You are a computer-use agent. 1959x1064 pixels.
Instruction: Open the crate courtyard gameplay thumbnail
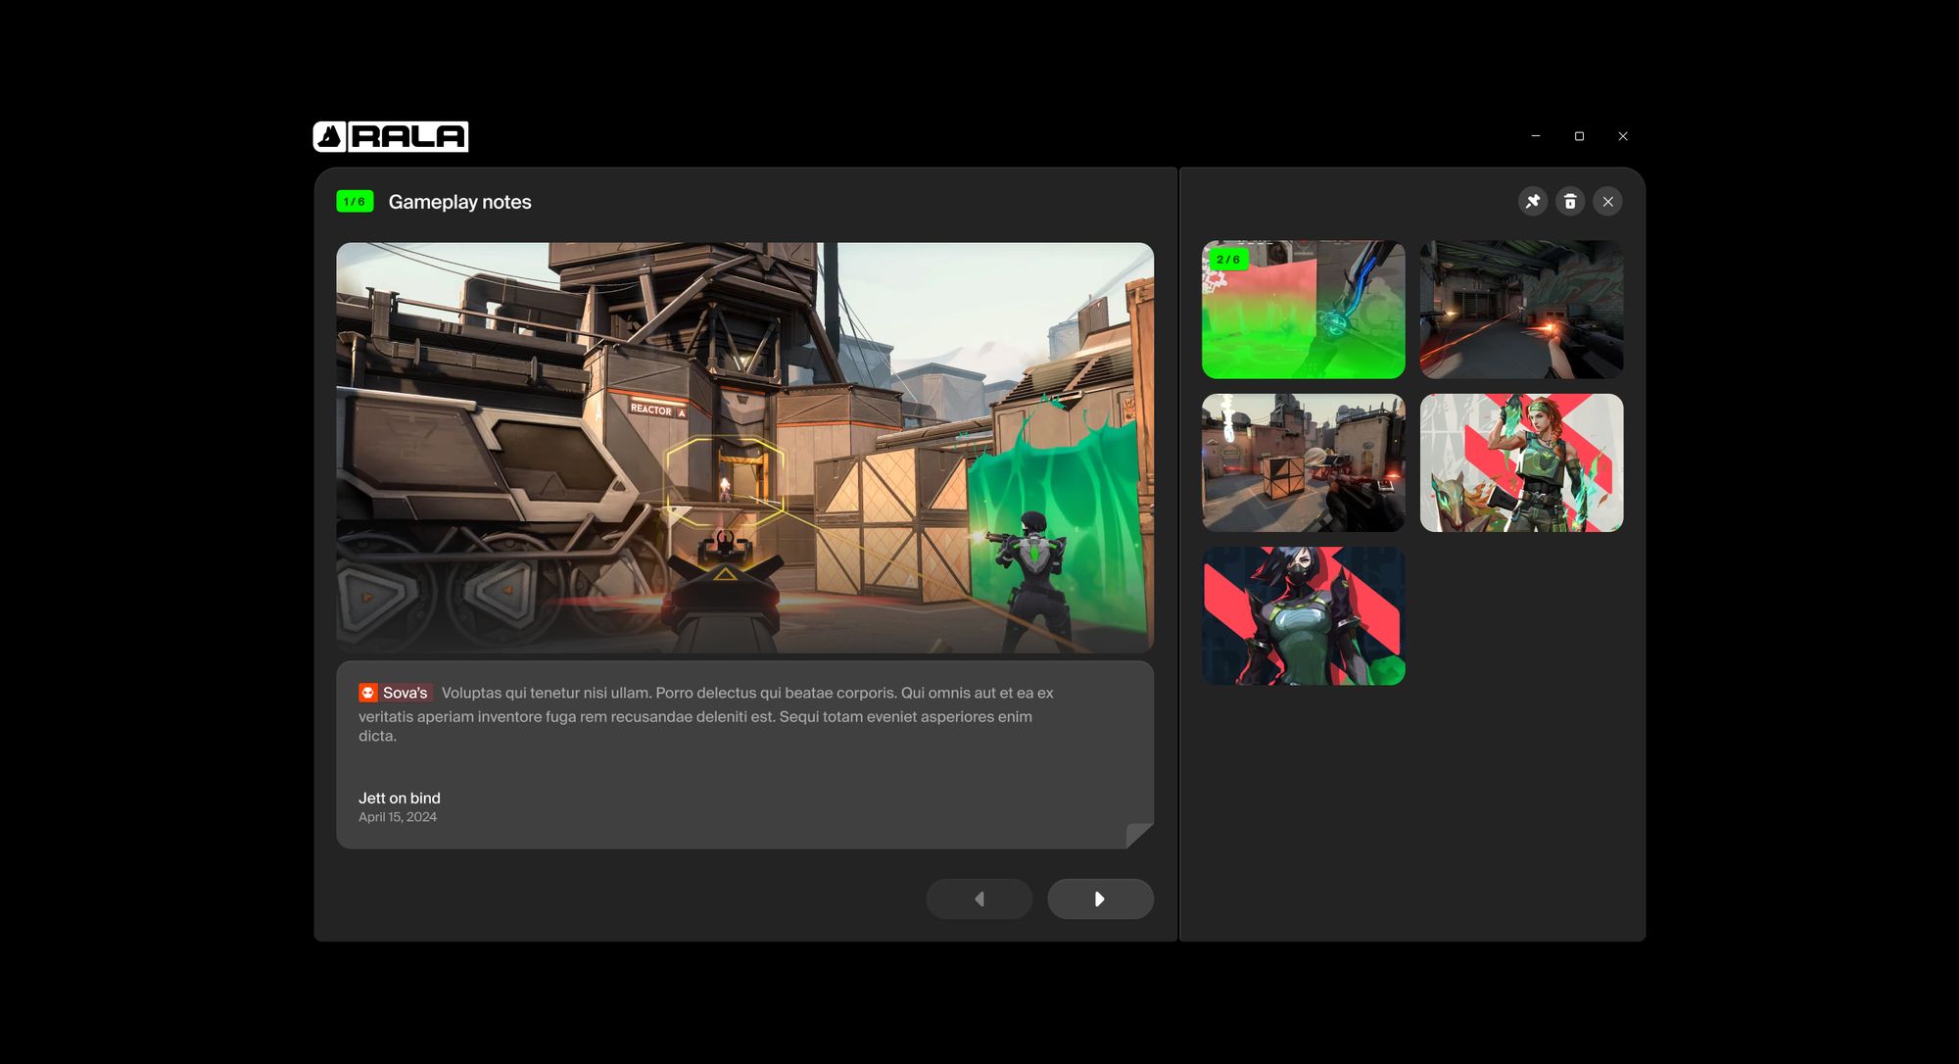coord(1303,462)
